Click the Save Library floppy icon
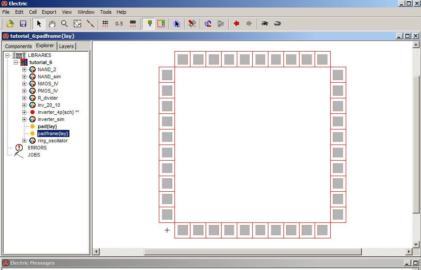This screenshot has width=421, height=270. point(23,24)
